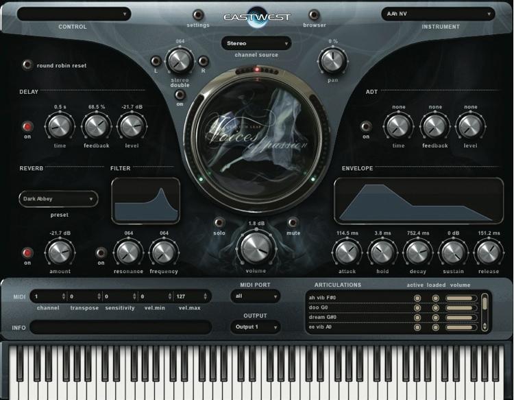Toggle loaded for doo G0
514x400 pixels.
tap(435, 308)
